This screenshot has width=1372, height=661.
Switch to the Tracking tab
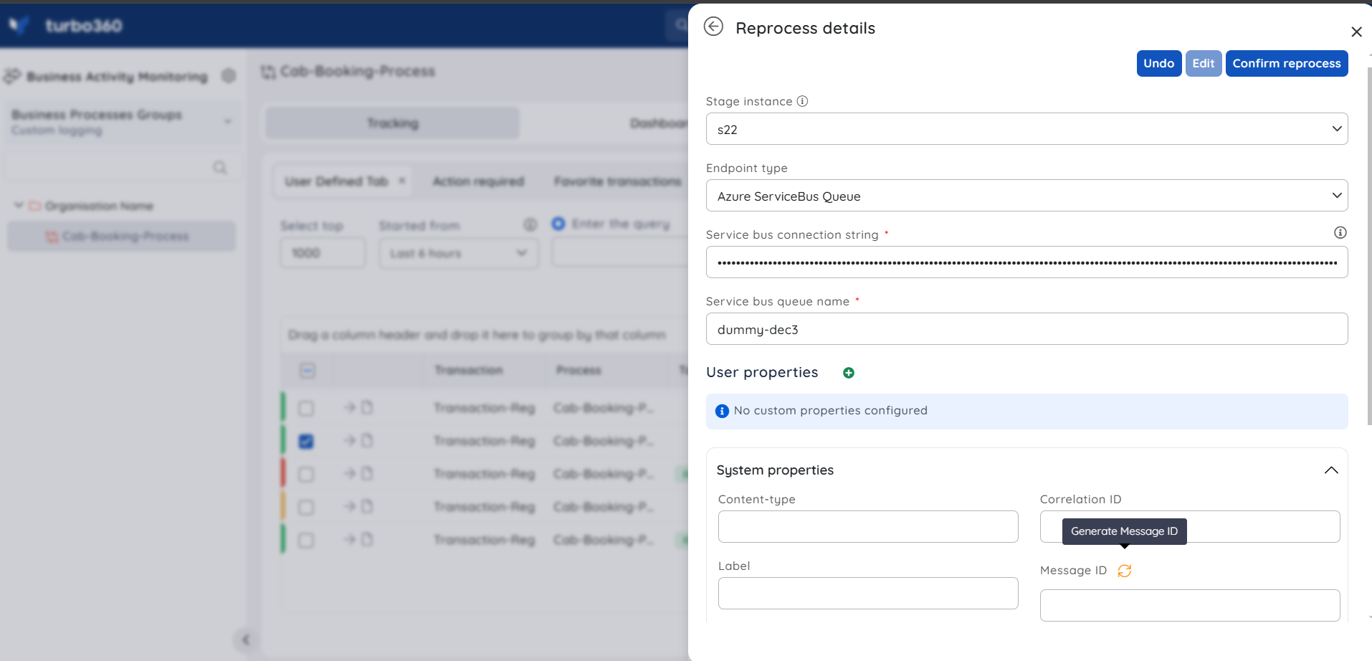[x=392, y=123]
